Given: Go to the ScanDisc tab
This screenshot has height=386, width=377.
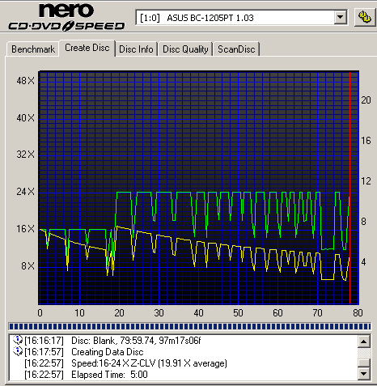Looking at the screenshot, I should coord(236,49).
